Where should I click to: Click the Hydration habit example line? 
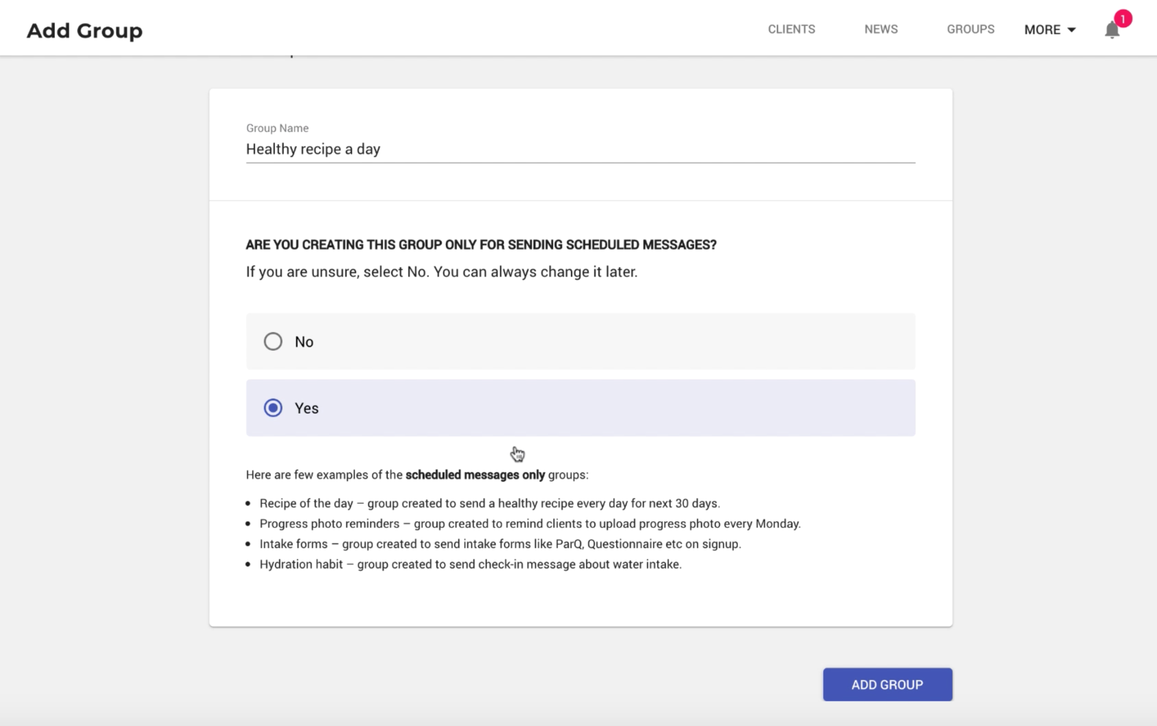(x=470, y=564)
